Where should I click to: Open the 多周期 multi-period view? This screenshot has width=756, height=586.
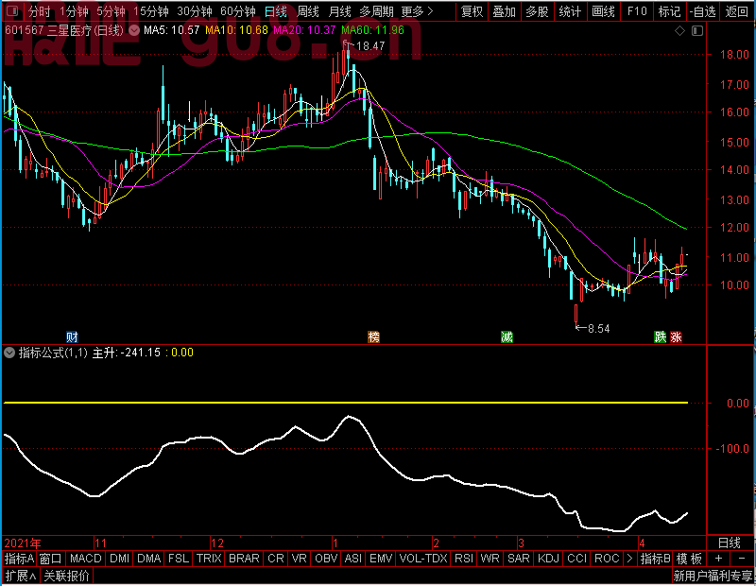[376, 11]
